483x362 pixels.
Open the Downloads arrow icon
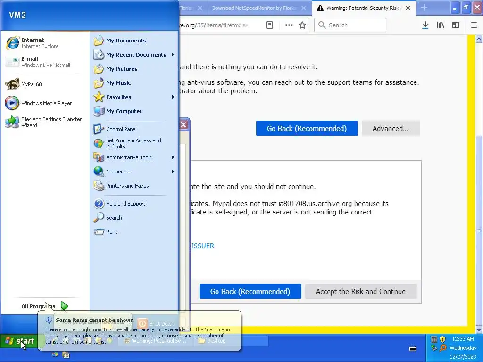click(425, 25)
